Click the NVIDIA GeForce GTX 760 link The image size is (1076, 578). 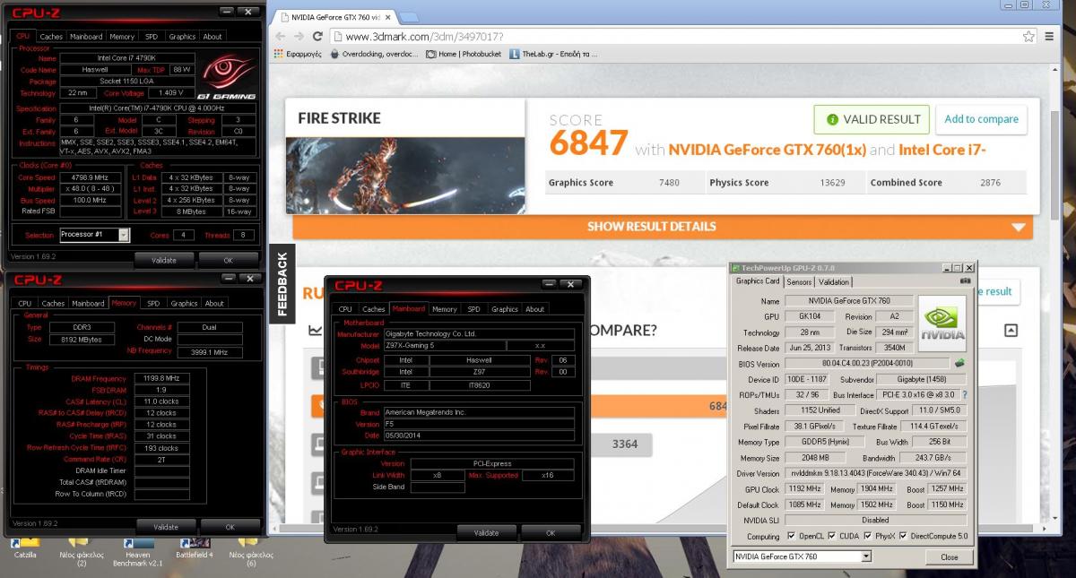(768, 150)
